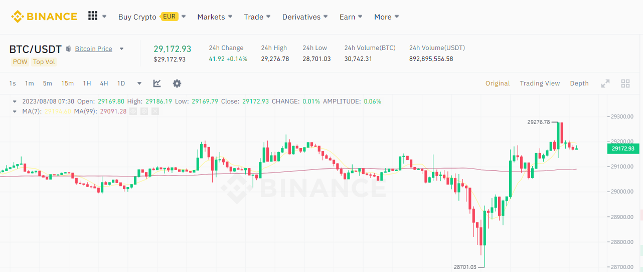Click the 29,172.93 last price
The image size is (643, 272).
[172, 48]
